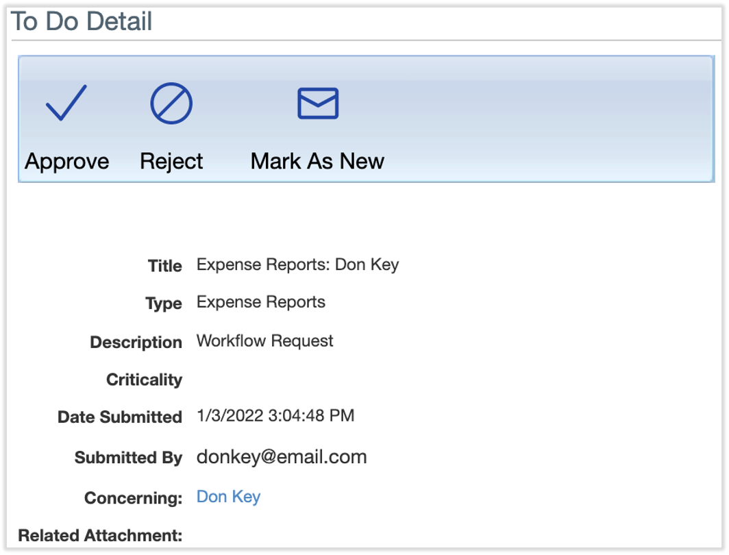Select the Workflow Request description text
Screen dimensions: 729x555
click(264, 341)
